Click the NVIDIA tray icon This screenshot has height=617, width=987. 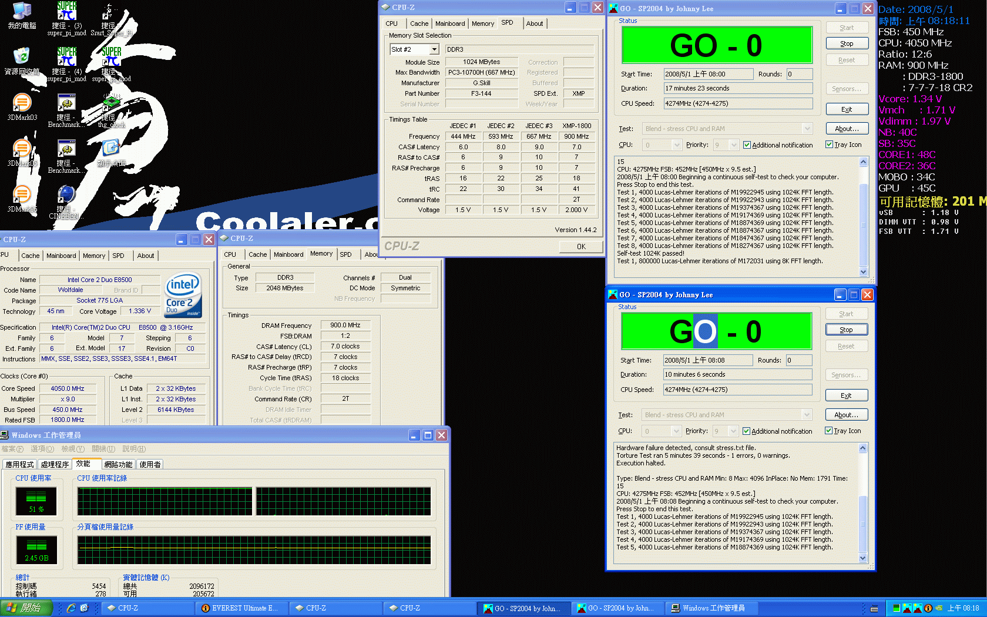[x=939, y=608]
